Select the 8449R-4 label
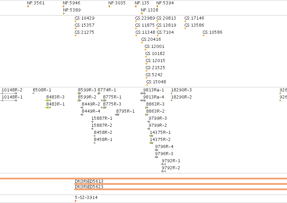Image resolution: width=287 pixels, height=203 pixels. tap(91, 112)
